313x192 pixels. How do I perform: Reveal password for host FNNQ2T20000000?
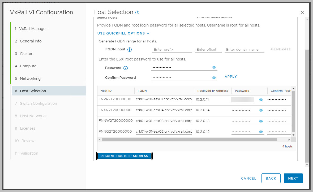261,132
